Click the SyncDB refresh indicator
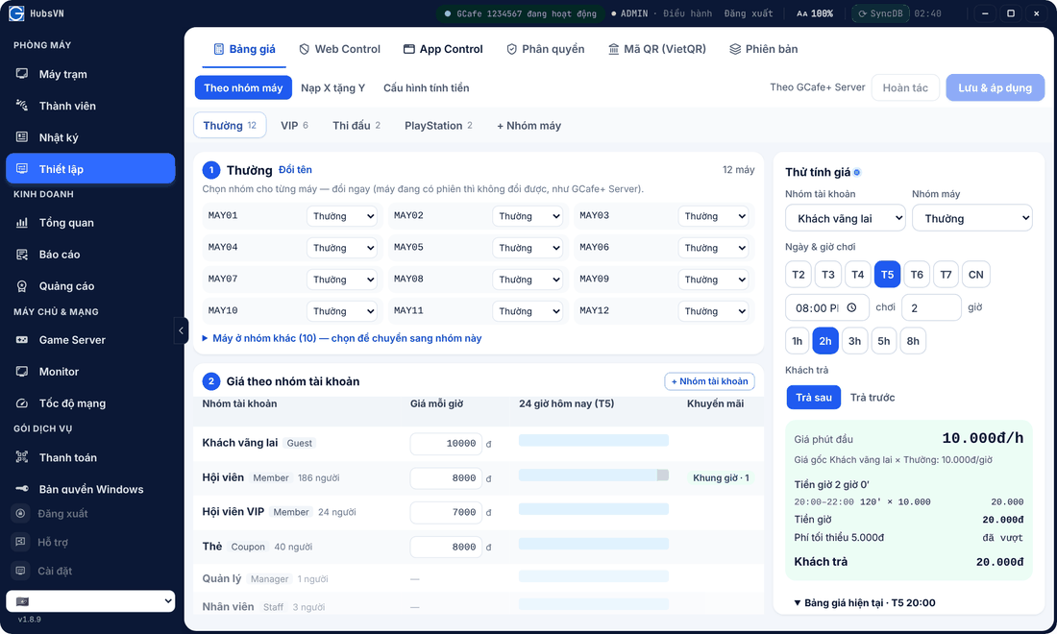 tap(880, 13)
